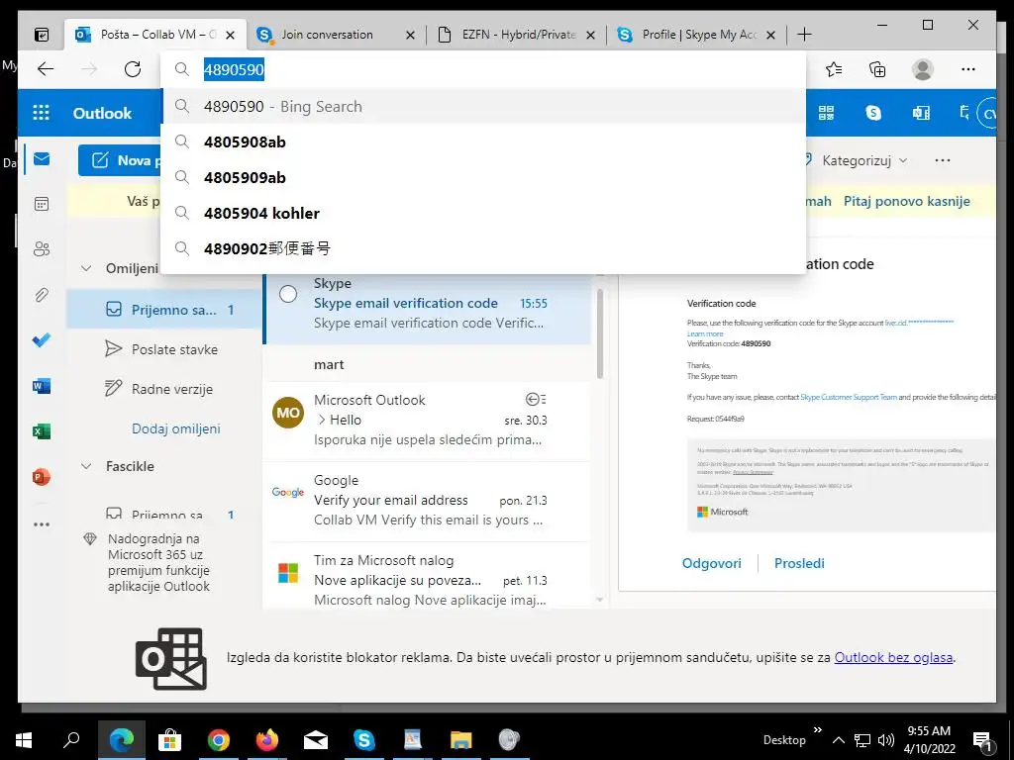The width and height of the screenshot is (1014, 760).
Task: Select 4890590 - Bing Search suggestion
Action: pos(484,106)
